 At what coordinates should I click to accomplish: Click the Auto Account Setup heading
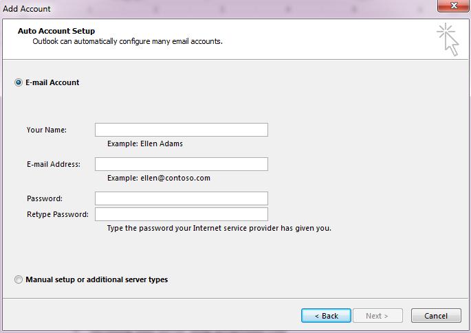56,31
